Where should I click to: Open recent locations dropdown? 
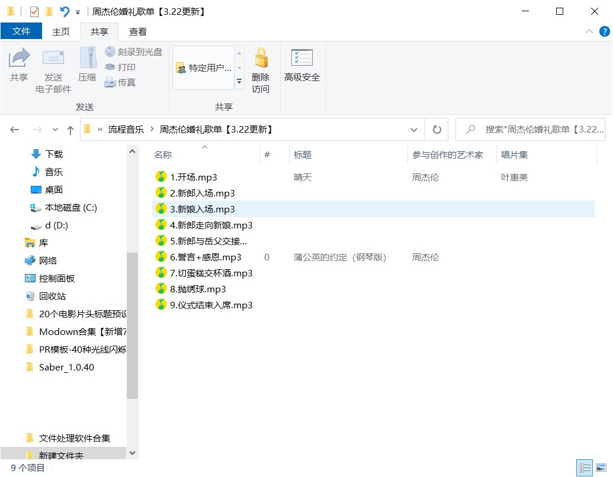pyautogui.click(x=55, y=130)
